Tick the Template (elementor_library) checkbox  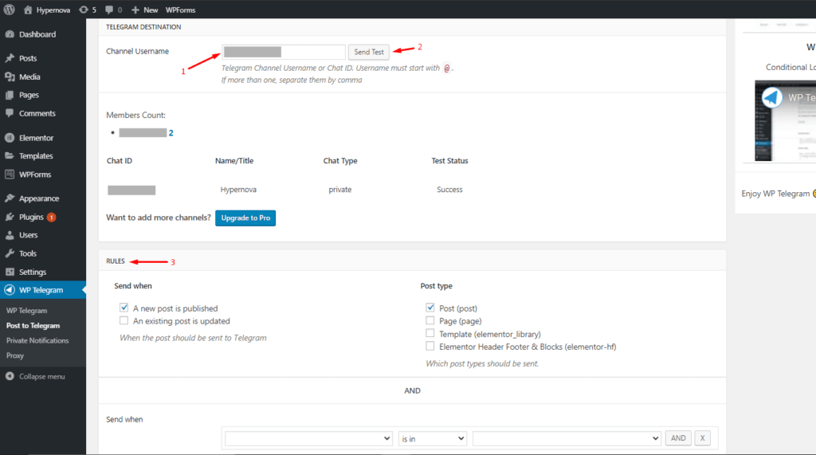tap(430, 334)
